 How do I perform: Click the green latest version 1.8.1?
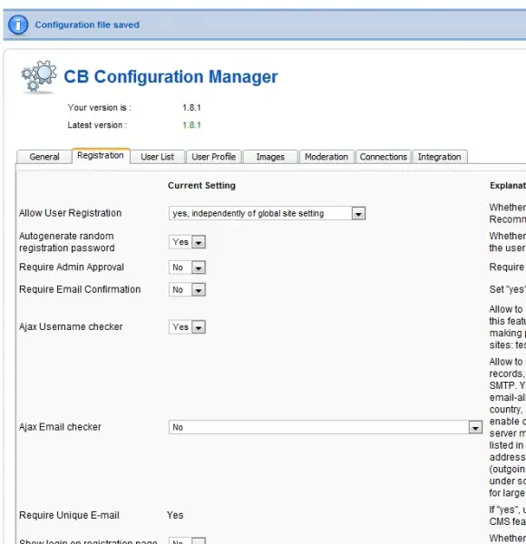click(x=191, y=125)
